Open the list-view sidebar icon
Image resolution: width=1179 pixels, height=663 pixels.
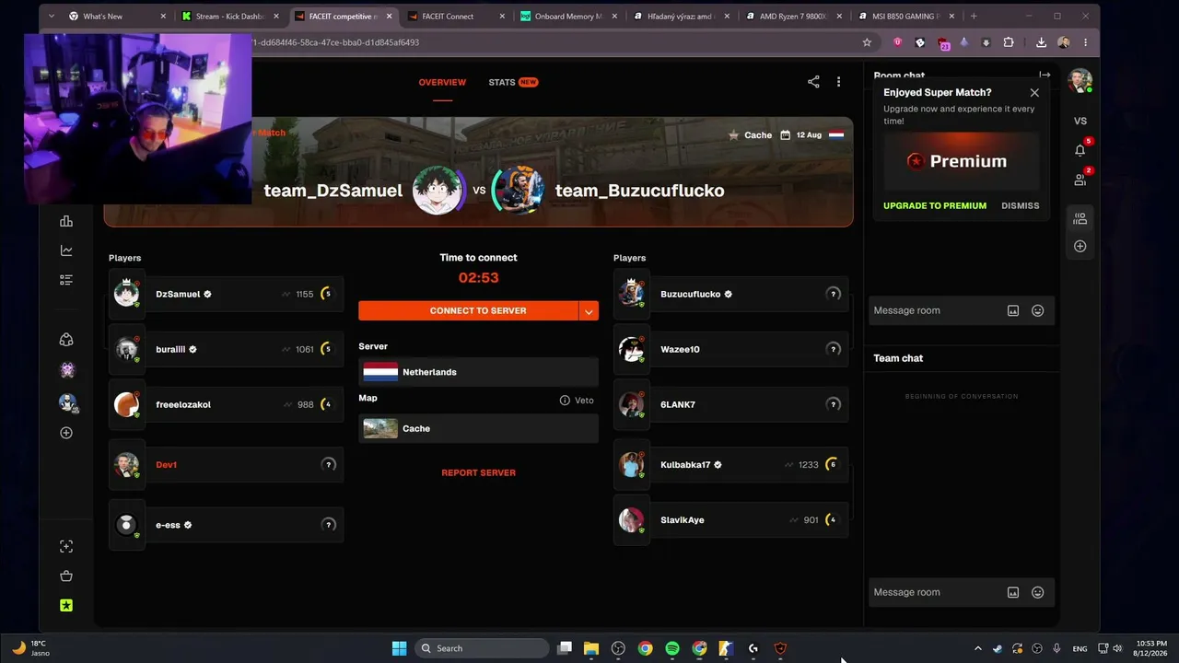(66, 280)
